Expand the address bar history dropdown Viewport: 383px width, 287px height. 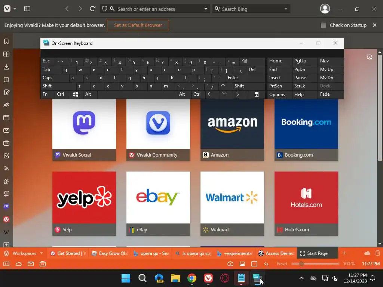tap(206, 9)
